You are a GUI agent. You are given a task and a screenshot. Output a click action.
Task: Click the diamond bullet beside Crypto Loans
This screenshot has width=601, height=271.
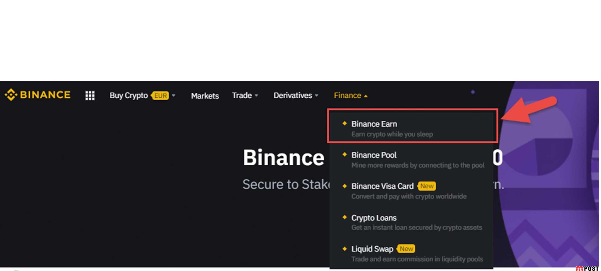[345, 217]
